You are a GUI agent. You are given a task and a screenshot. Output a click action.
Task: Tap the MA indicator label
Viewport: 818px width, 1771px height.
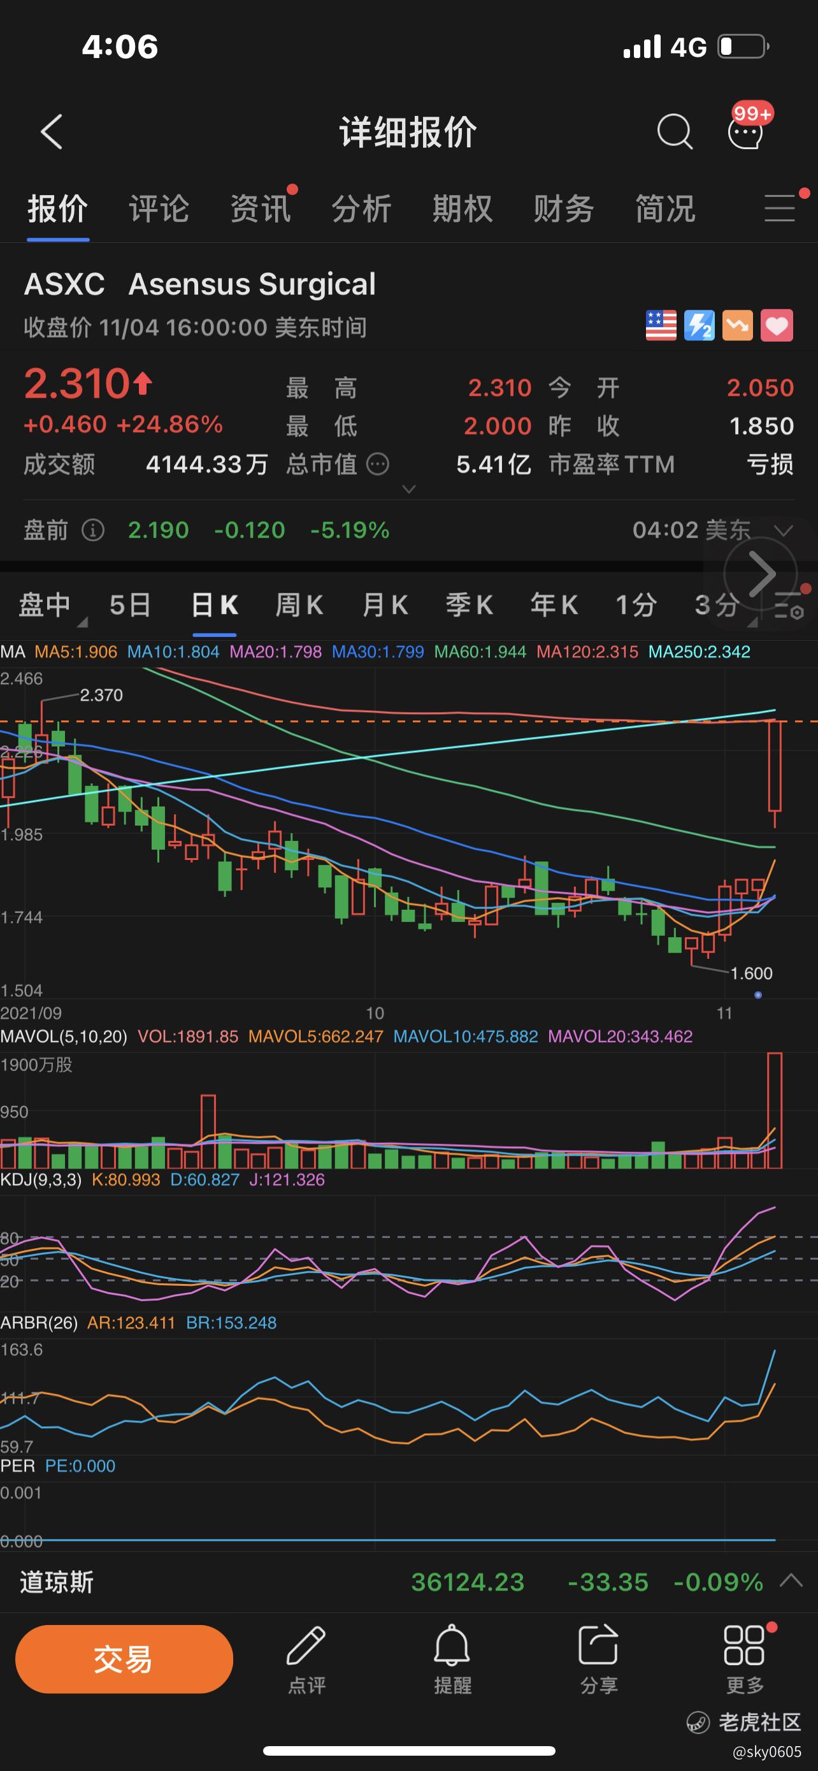pyautogui.click(x=13, y=652)
